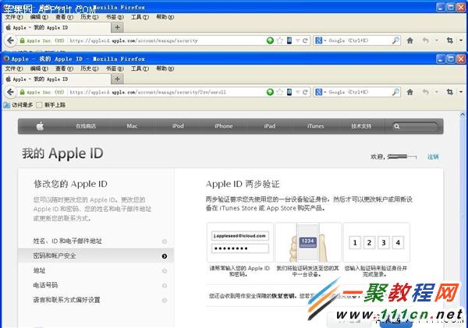The image size is (468, 328).
Task: Open new tab with plus in front window
Action: tap(117, 79)
